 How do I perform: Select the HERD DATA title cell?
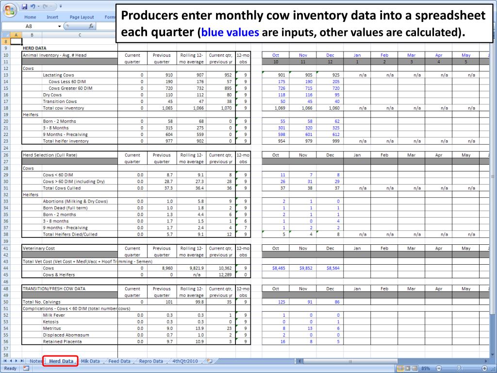(x=34, y=48)
